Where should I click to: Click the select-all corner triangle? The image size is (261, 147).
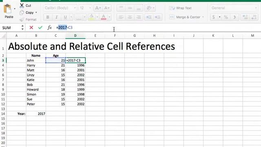[3, 36]
